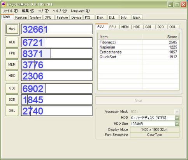188x160 pixels.
Task: Select the FPU results tab
Action: pos(113,27)
